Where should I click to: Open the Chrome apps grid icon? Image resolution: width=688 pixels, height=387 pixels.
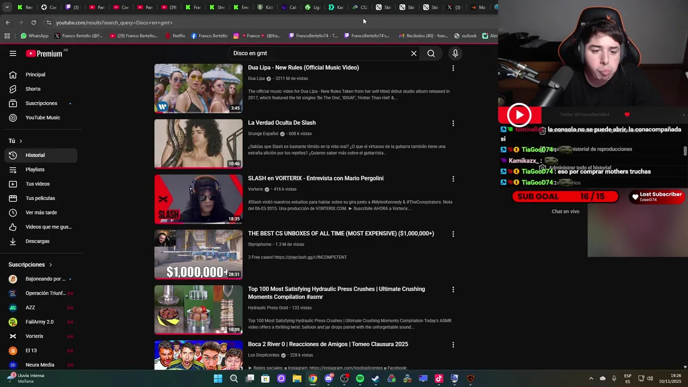(x=7, y=36)
